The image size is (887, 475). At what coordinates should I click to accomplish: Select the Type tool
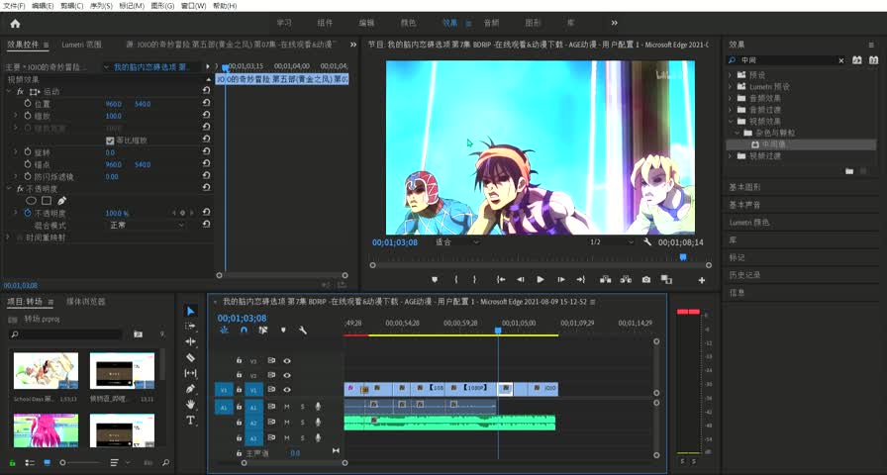click(x=191, y=421)
